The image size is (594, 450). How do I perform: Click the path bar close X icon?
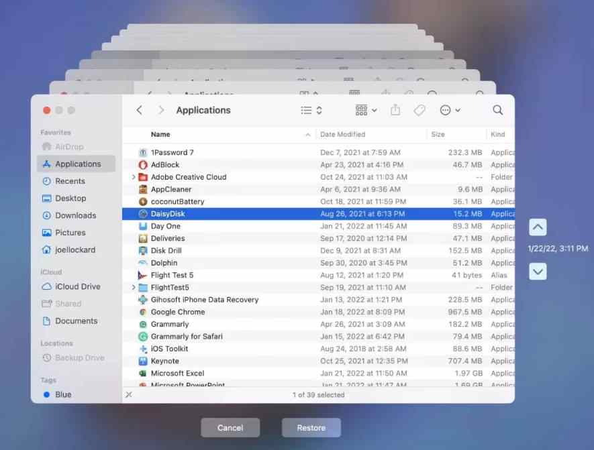(129, 394)
